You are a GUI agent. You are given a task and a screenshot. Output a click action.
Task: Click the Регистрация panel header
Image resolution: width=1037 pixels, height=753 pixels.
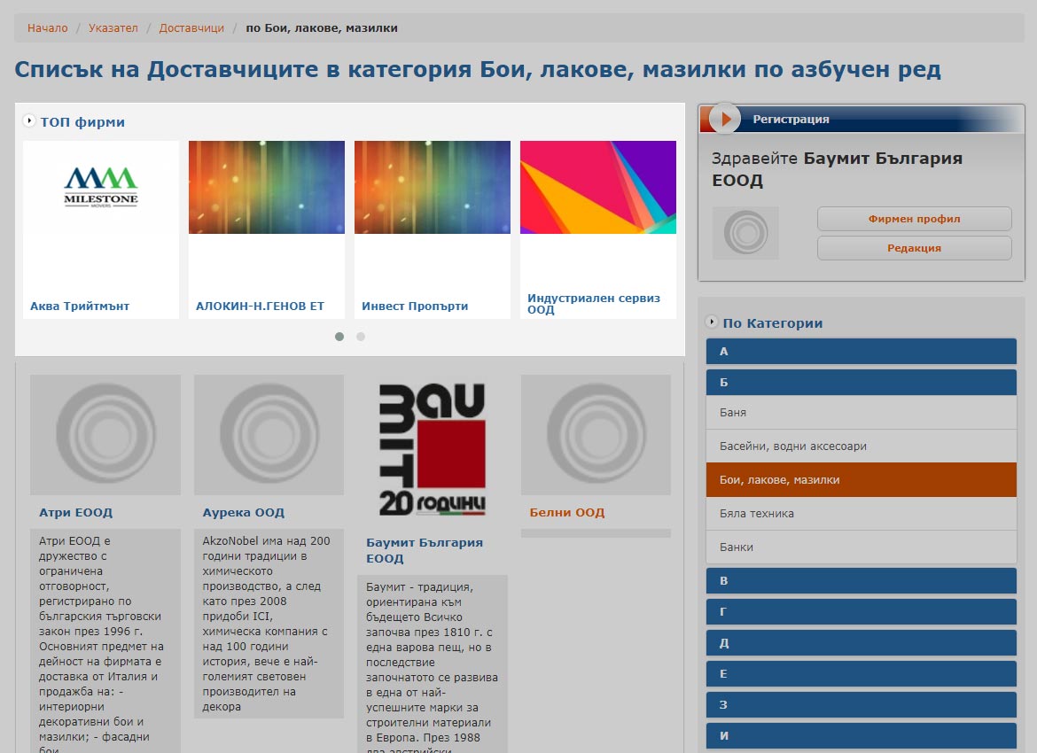(862, 119)
